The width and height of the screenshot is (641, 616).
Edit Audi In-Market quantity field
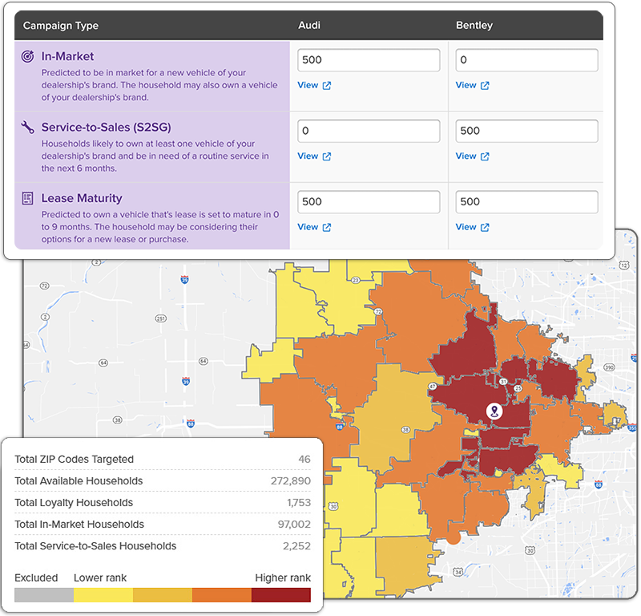coord(369,60)
